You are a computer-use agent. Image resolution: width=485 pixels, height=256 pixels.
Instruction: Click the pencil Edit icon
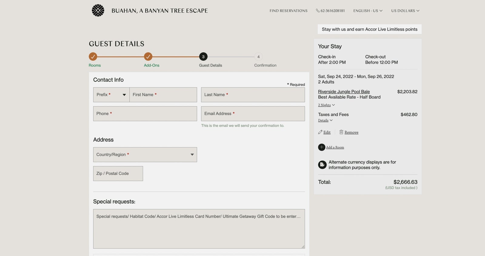320,132
